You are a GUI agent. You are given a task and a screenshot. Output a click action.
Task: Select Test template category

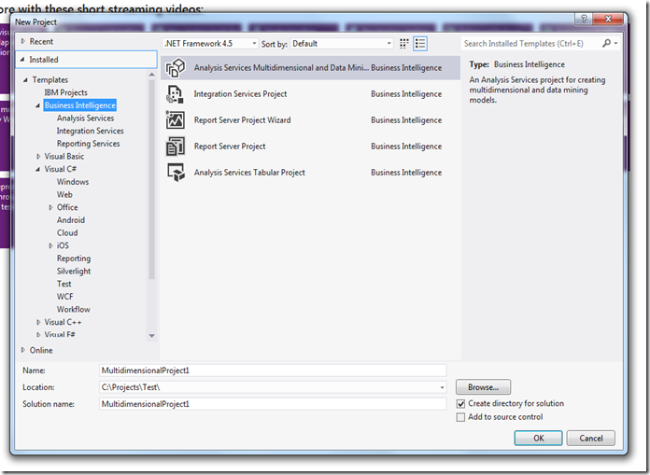point(64,284)
